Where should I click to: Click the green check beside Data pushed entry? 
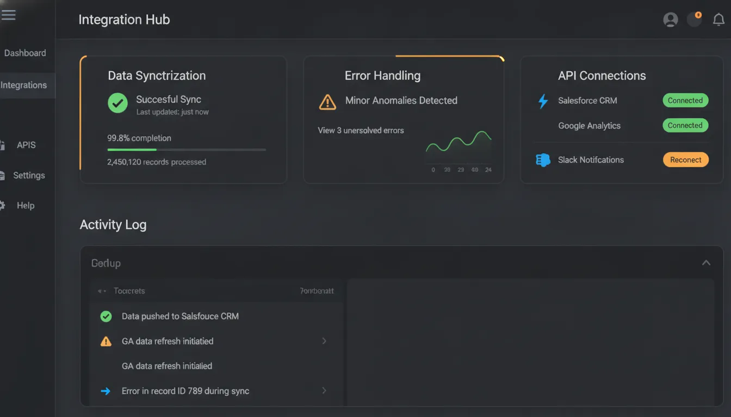(x=106, y=317)
